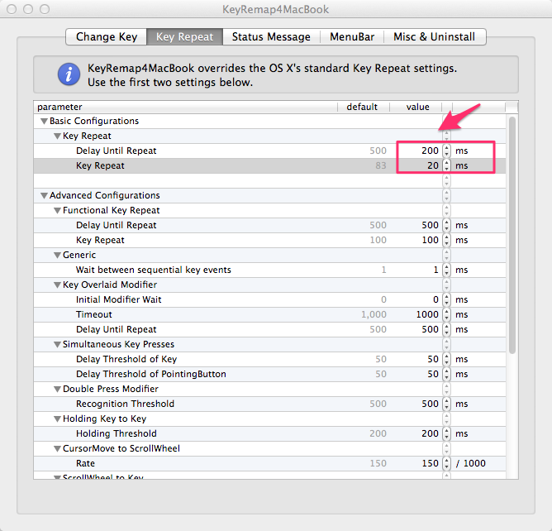This screenshot has height=531, width=552.
Task: Open the Status Message tab
Action: [271, 36]
